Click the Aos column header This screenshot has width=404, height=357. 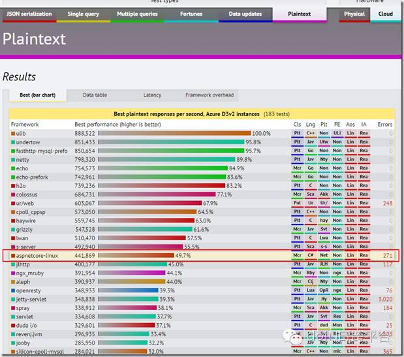pos(350,125)
